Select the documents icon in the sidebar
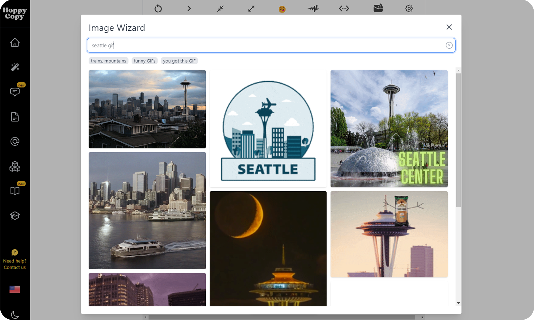534x320 pixels. [15, 117]
